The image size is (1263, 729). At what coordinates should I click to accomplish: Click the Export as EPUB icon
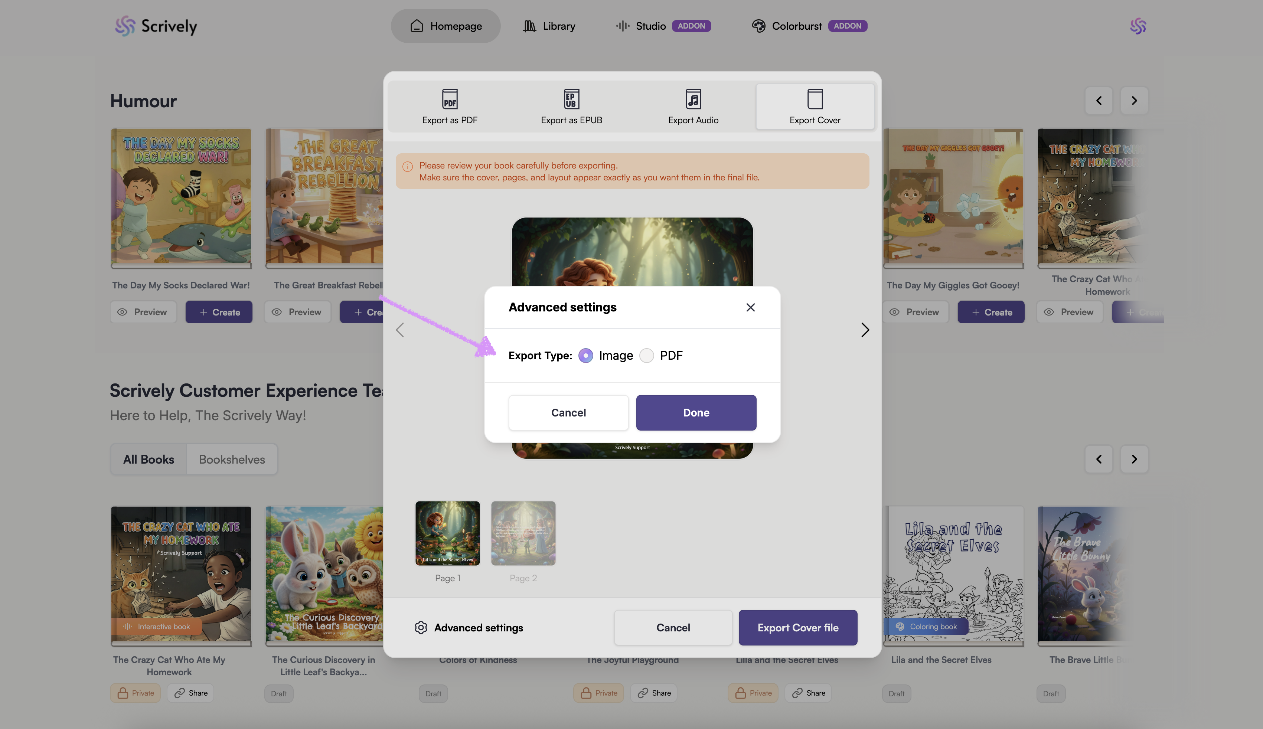(x=571, y=99)
